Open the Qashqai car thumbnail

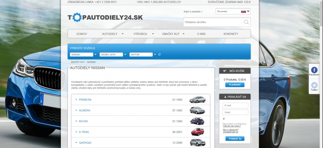coord(198,142)
